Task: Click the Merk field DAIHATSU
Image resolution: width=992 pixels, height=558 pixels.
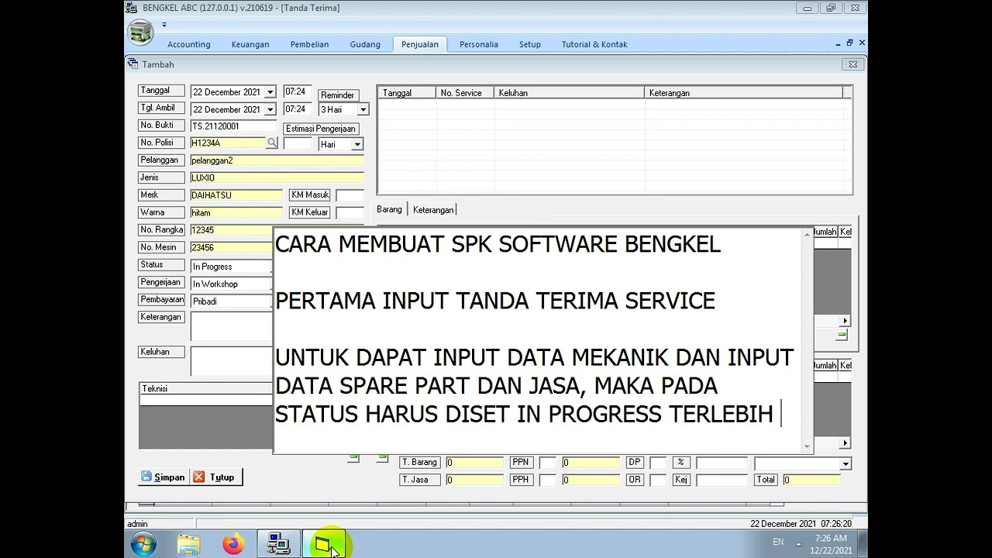Action: [x=236, y=195]
